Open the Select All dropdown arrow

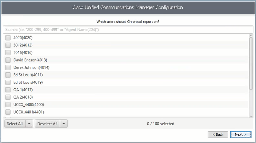click(29, 124)
